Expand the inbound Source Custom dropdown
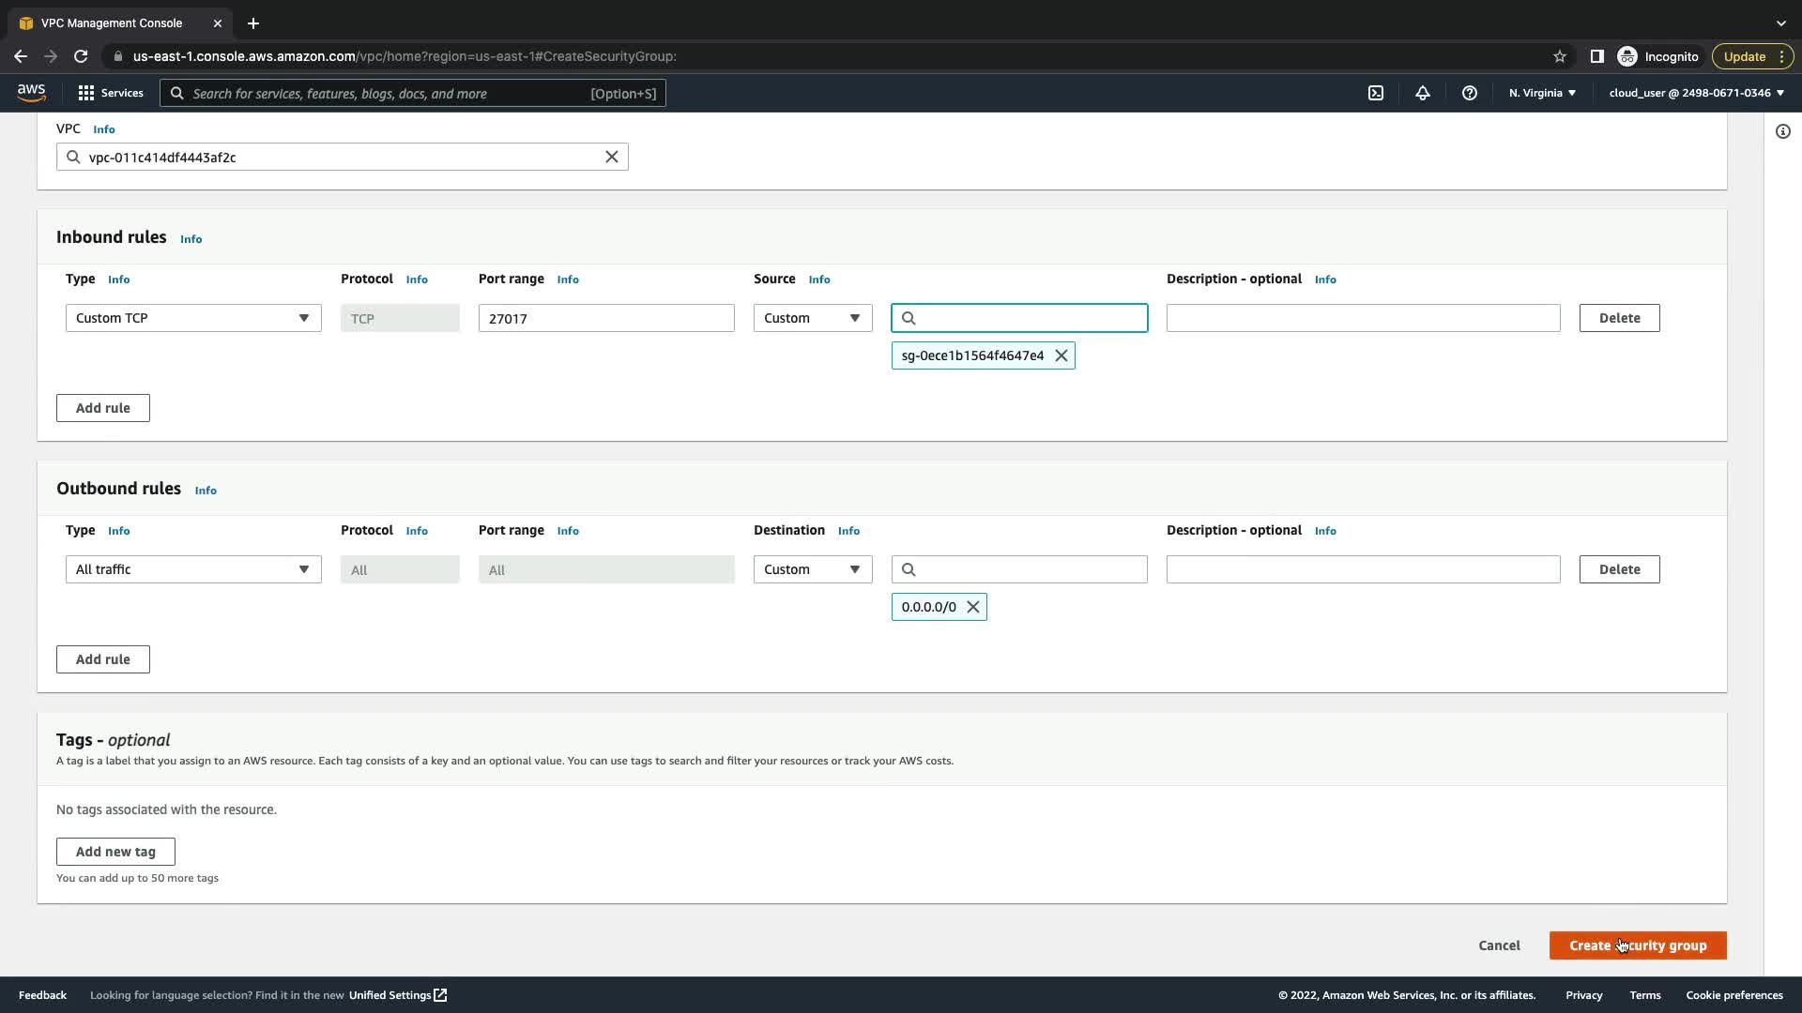The image size is (1802, 1013). point(813,318)
